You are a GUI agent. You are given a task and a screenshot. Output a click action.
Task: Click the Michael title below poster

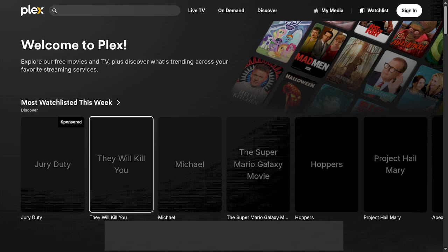tap(167, 217)
